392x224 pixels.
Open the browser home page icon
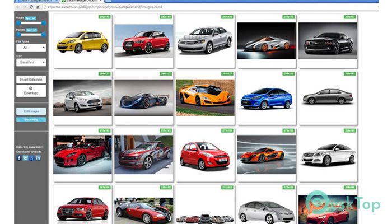(x=38, y=7)
